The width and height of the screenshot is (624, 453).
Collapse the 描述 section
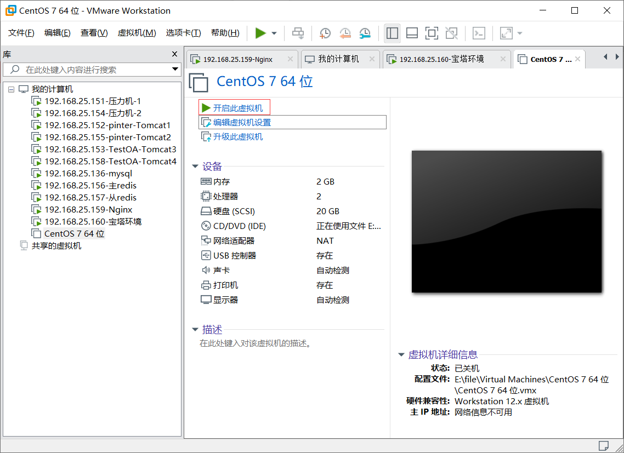195,329
